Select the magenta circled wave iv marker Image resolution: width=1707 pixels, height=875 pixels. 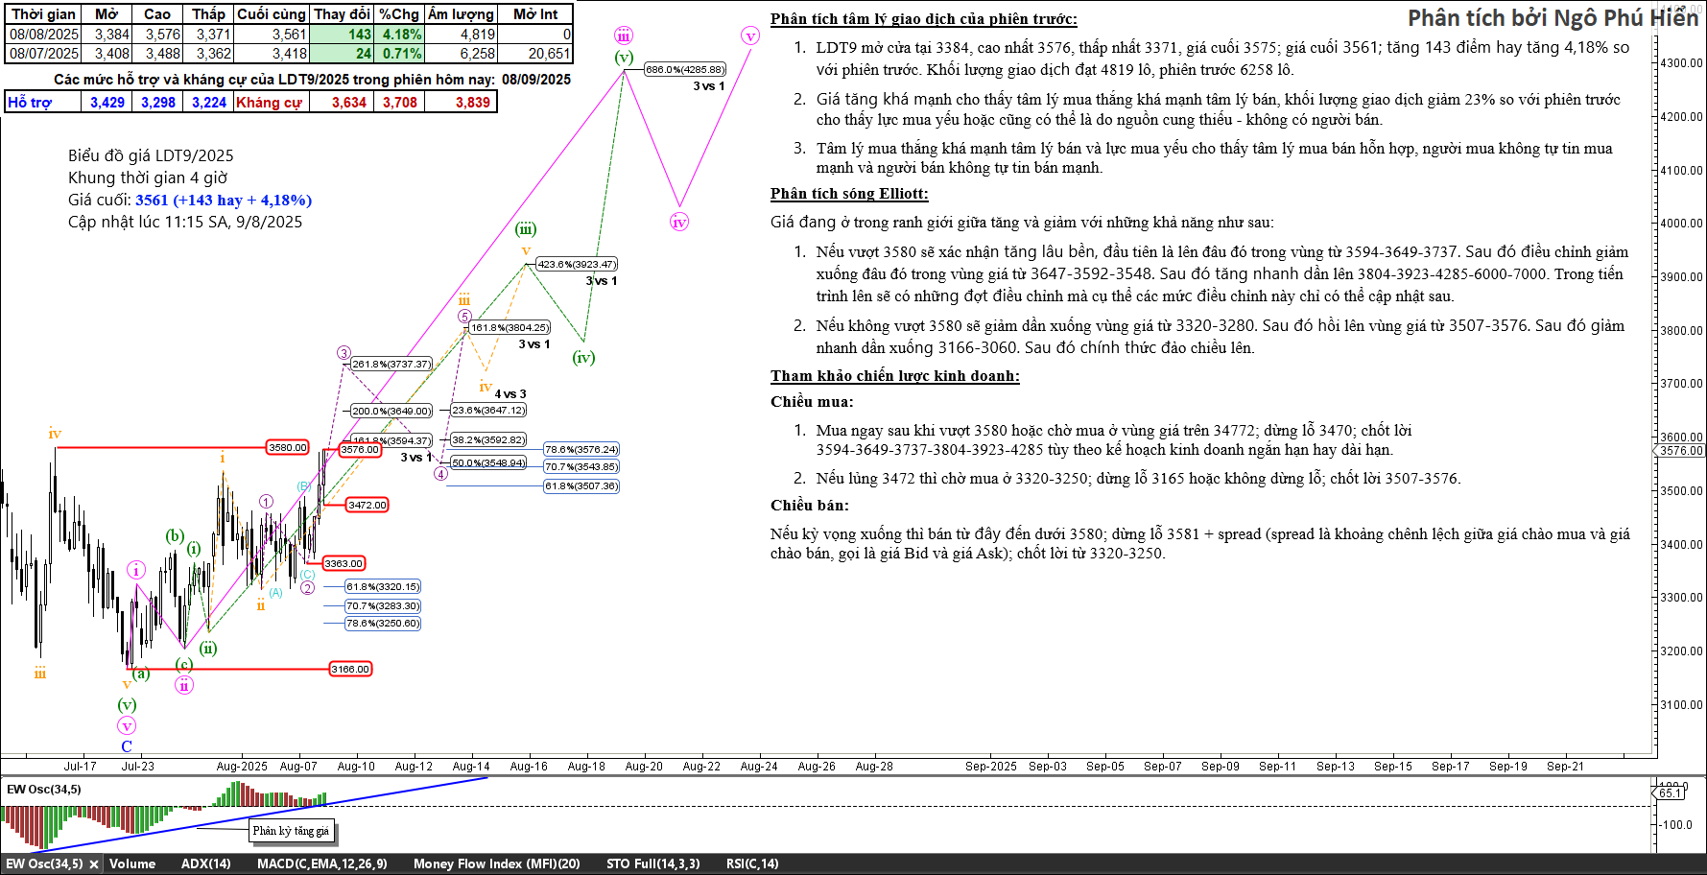pyautogui.click(x=679, y=223)
